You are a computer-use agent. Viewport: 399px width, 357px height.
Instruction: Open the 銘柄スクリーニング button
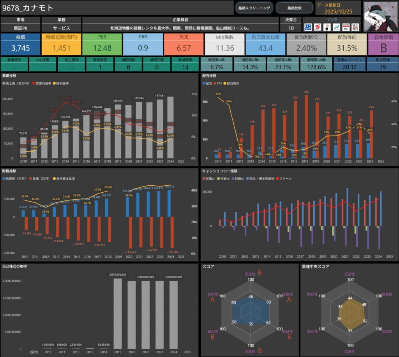(254, 8)
